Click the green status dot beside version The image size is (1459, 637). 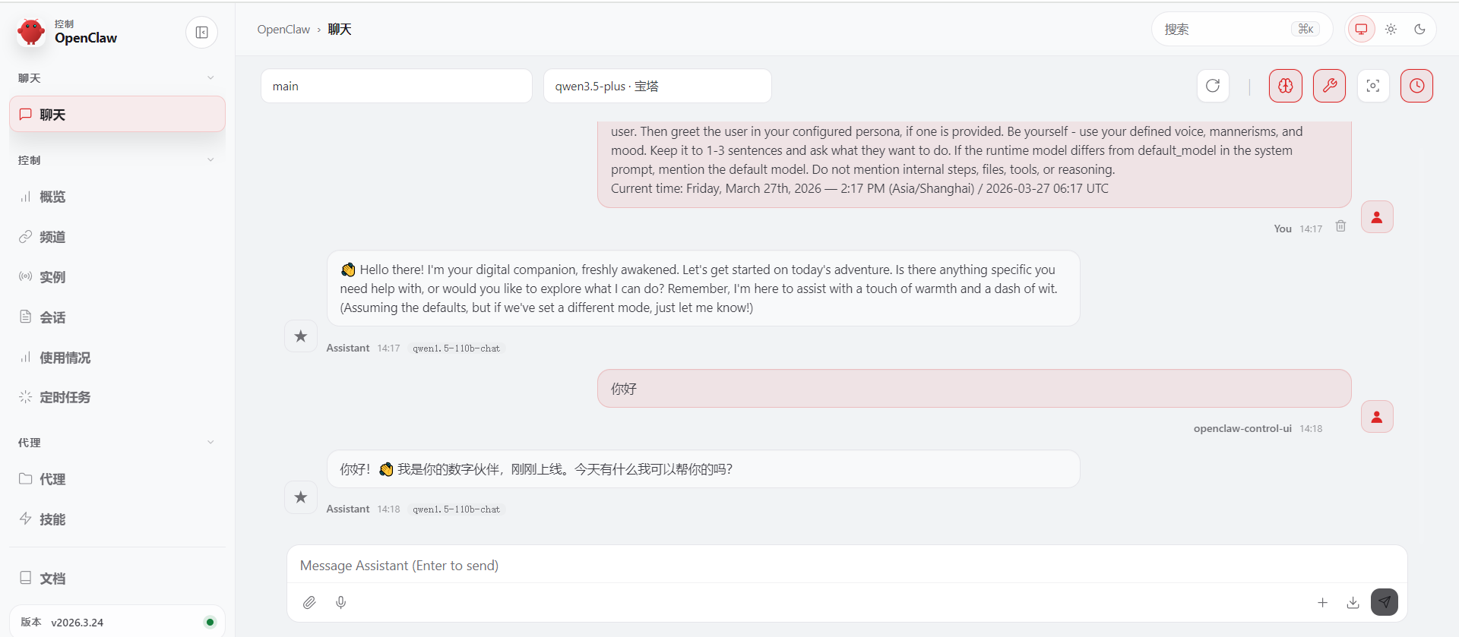point(210,623)
